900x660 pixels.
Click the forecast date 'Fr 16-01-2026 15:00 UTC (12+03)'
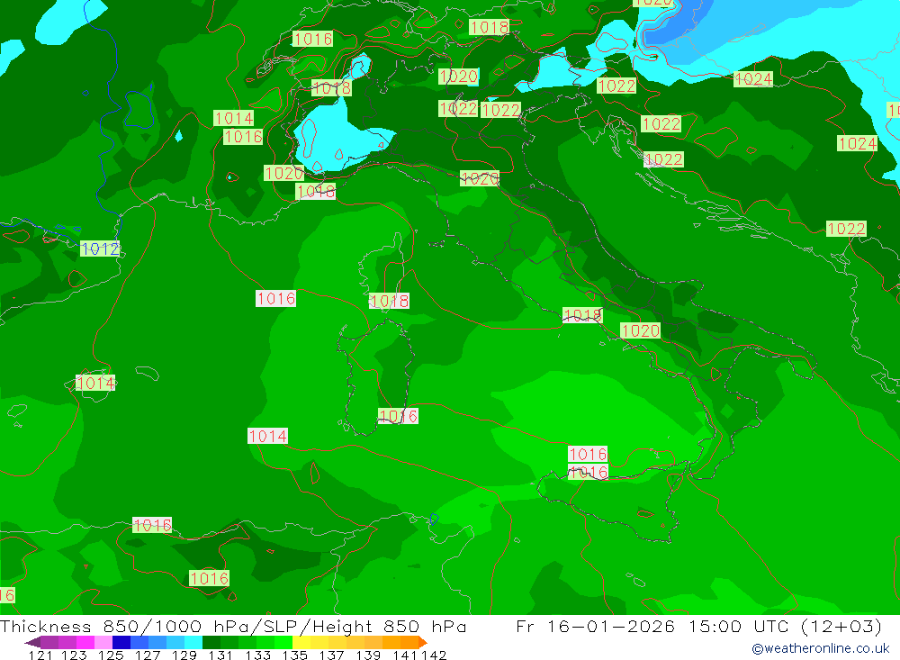[698, 626]
